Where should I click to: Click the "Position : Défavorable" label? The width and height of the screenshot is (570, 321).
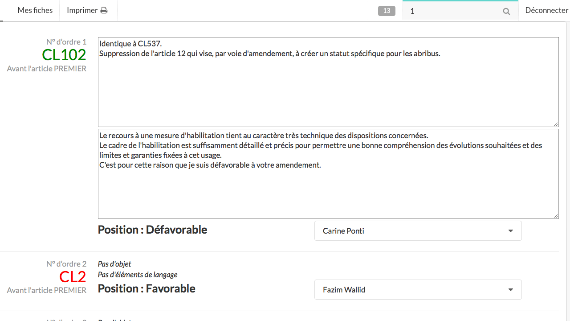pos(152,230)
